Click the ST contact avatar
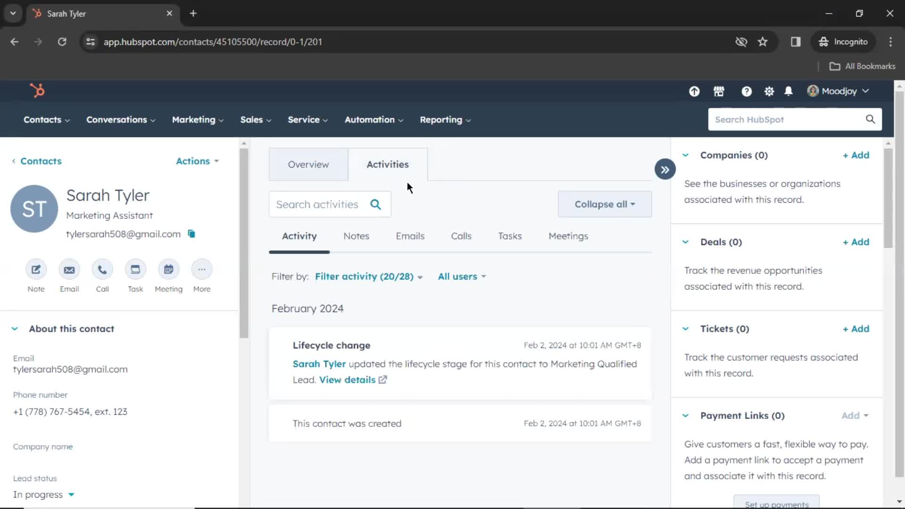905x509 pixels. (34, 209)
